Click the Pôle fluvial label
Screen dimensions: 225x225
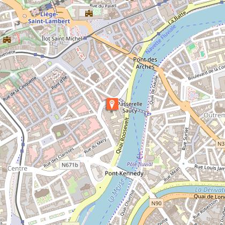(140, 164)
